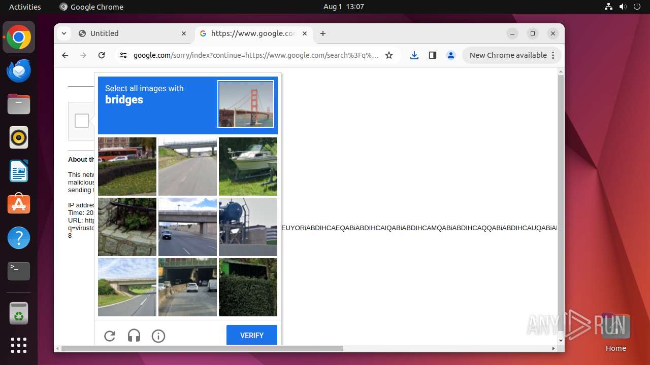Open the volume icon in system tray

click(623, 7)
